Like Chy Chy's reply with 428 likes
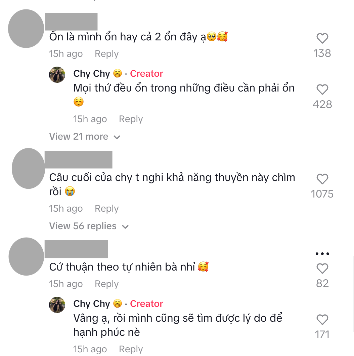 [322, 90]
